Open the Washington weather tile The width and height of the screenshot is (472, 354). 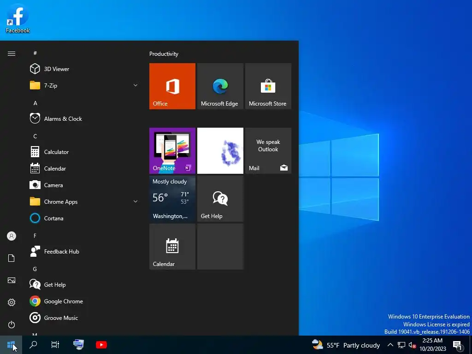[172, 199]
